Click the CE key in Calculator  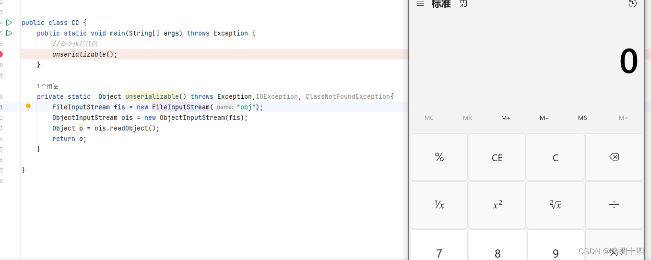click(497, 157)
